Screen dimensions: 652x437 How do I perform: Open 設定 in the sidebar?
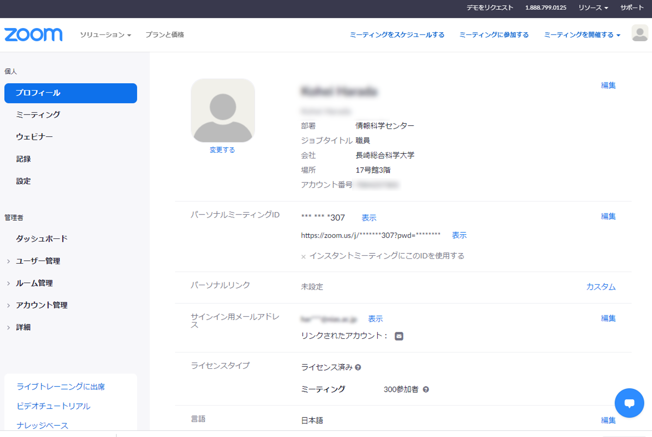coord(23,181)
